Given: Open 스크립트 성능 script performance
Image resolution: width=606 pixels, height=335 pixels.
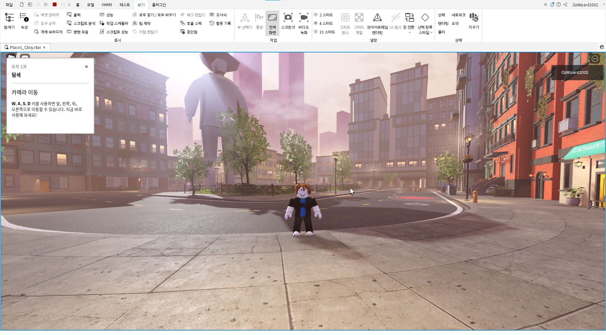Looking at the screenshot, I should [114, 32].
